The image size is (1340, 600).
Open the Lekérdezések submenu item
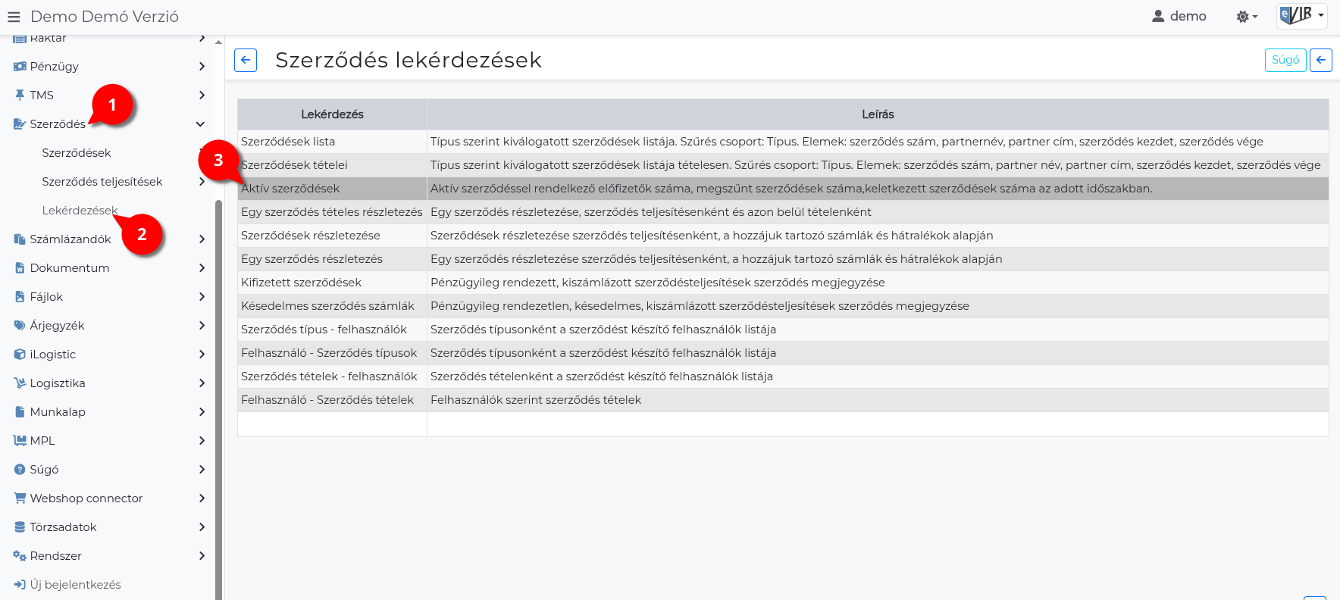[80, 211]
